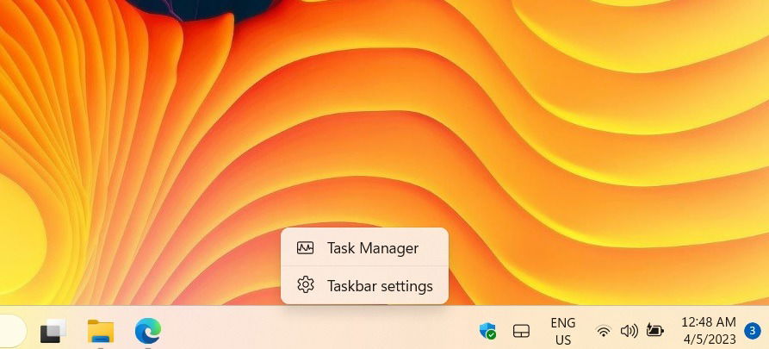Open Wi-Fi network quick settings
Viewport: 769px width, 349px height.
tap(604, 331)
